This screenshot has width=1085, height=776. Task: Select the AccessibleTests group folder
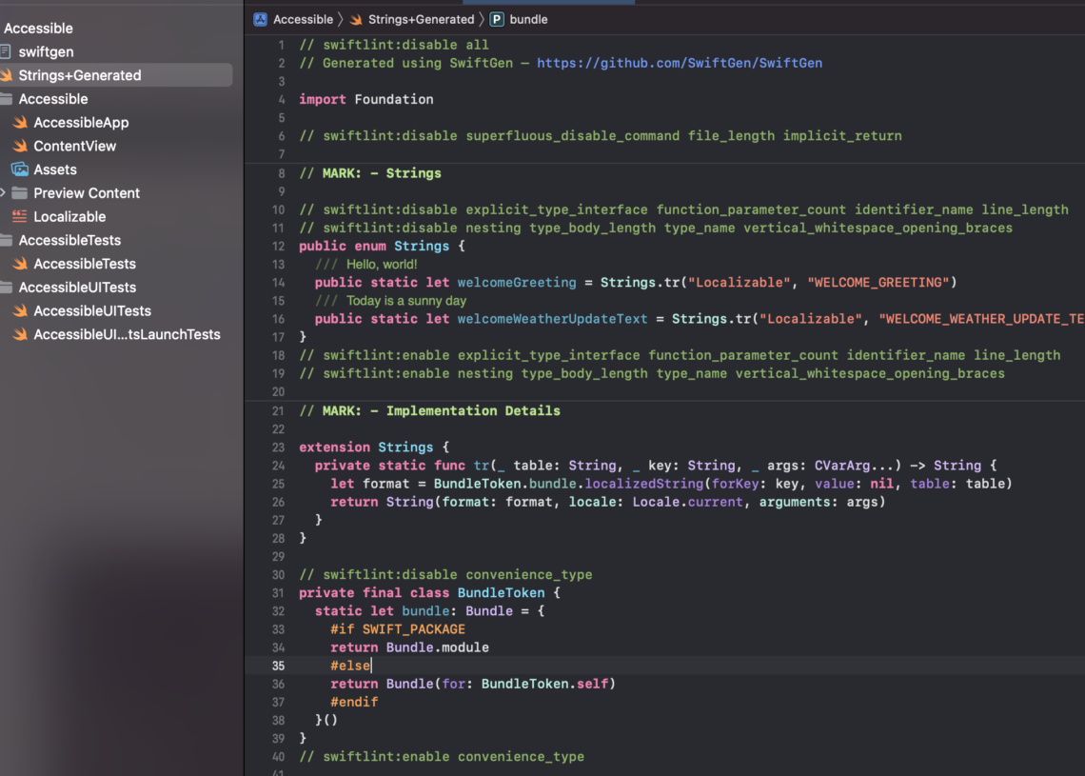click(69, 241)
